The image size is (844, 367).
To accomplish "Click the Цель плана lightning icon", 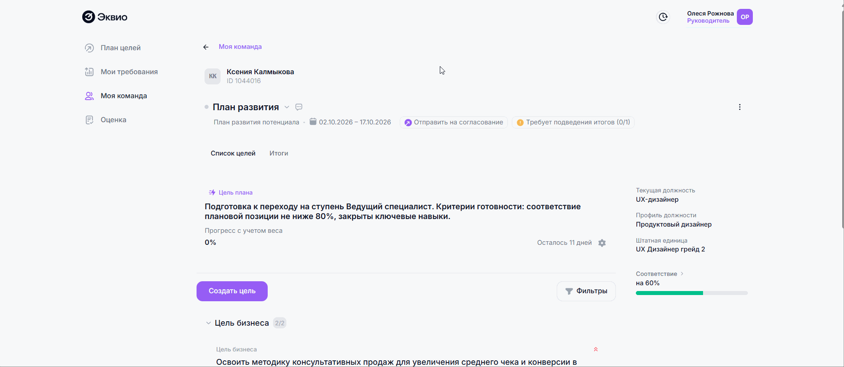I will pyautogui.click(x=212, y=192).
